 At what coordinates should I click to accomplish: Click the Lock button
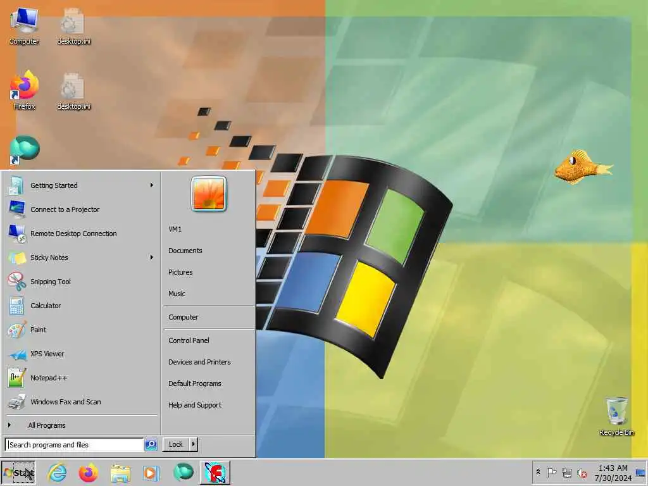click(x=176, y=444)
